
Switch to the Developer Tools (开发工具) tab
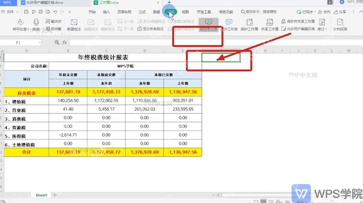click(x=204, y=12)
